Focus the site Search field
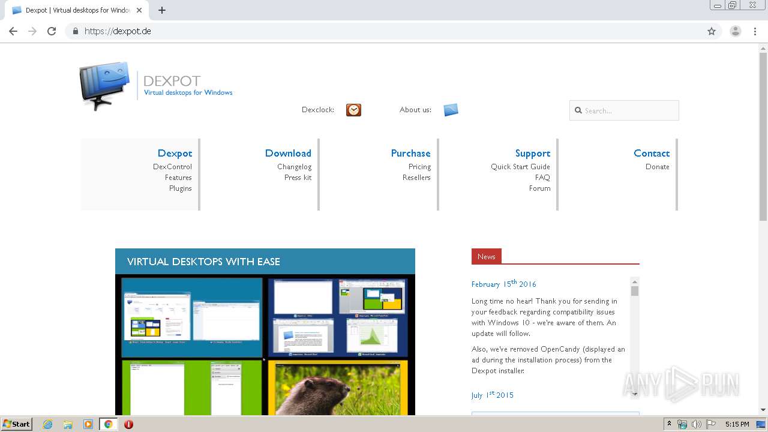The width and height of the screenshot is (768, 432). [x=624, y=110]
